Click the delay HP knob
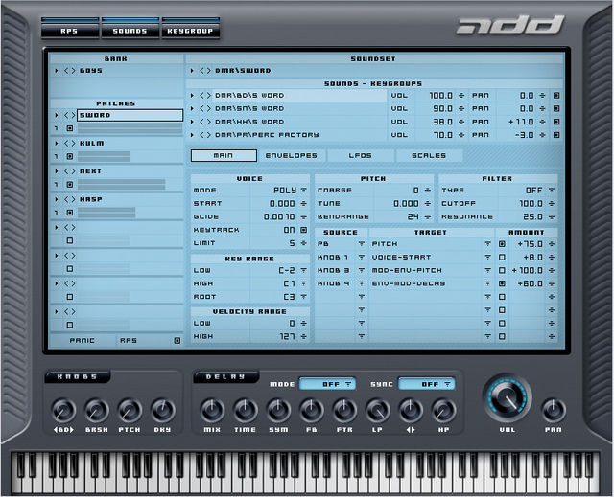Screen dimensions: 614x497 pyautogui.click(x=443, y=411)
